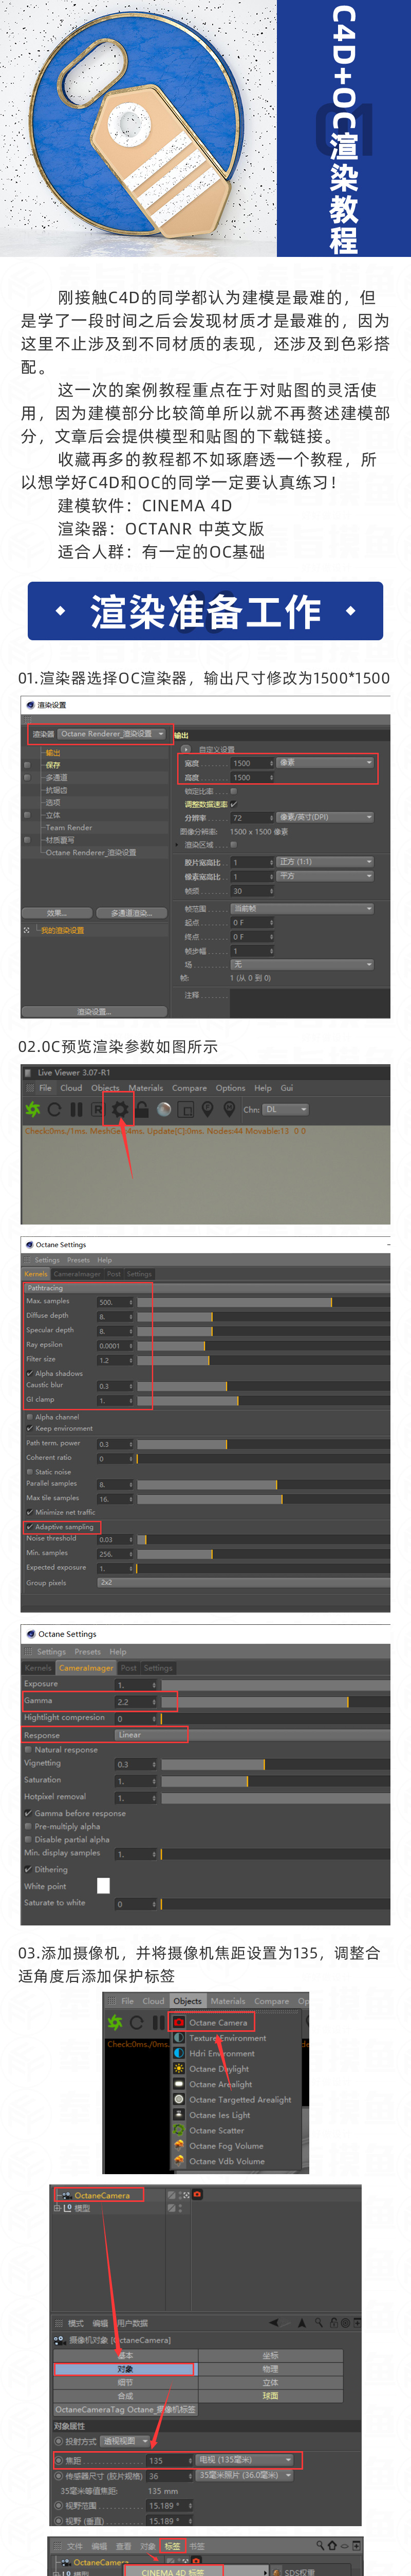Image resolution: width=411 pixels, height=2576 pixels.
Task: Select the 坐标 tab of the camera attributes
Action: point(270,2355)
